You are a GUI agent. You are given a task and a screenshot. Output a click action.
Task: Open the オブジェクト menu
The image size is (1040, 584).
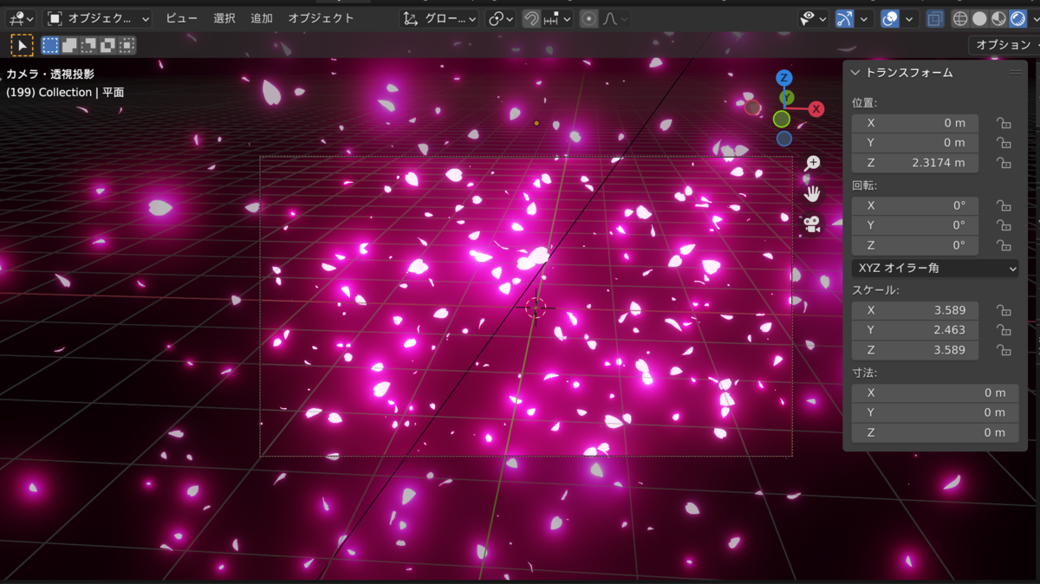(x=321, y=18)
